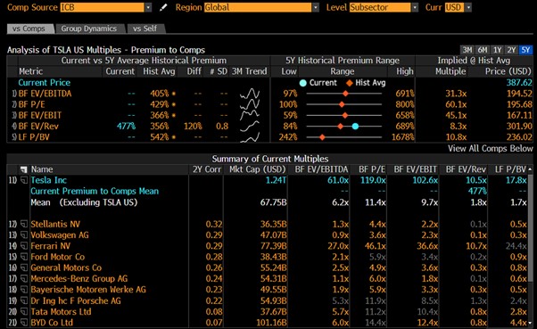The width and height of the screenshot is (537, 329).
Task: Open the Volkswagen AG security
Action: (x=60, y=235)
